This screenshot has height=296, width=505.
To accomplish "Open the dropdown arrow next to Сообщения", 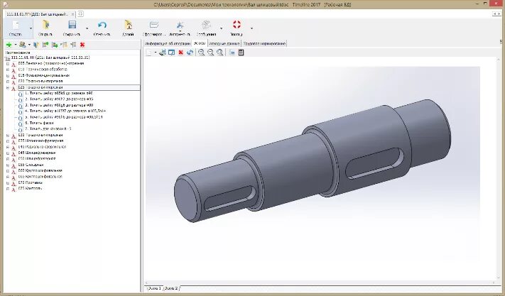I will 222,28.
